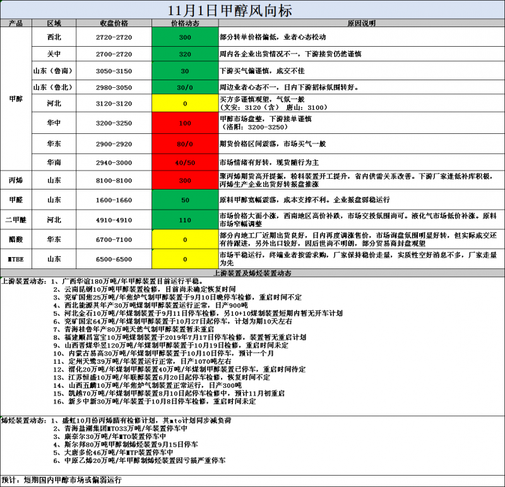Viewport: 505px width, 487px height.
Task: Select price cell 2720-2720
Action: click(x=114, y=37)
